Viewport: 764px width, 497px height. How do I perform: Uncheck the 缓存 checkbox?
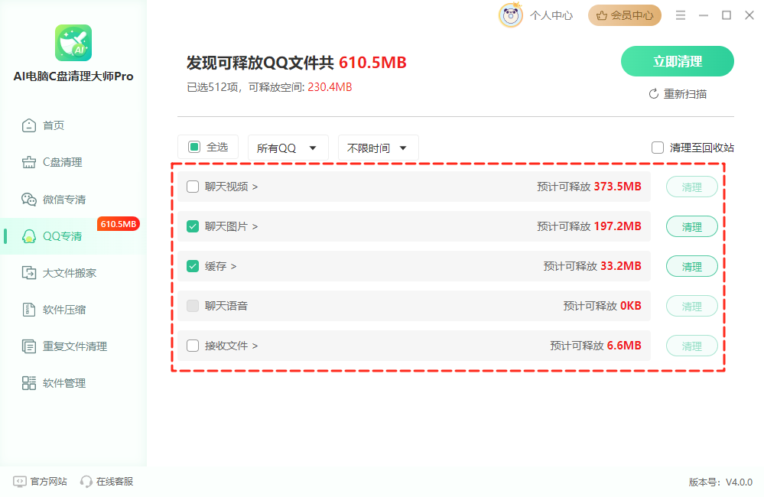(x=193, y=266)
